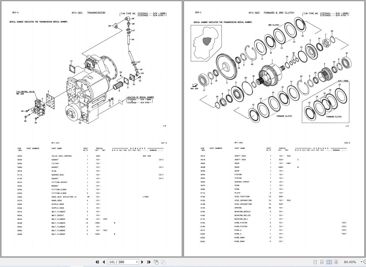
Task: Jump to the last page of the catalog
Action: click(x=149, y=262)
